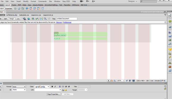Open the Format dropdown
Image resolution: width=172 pixels, height=99 pixels.
click(19, 87)
